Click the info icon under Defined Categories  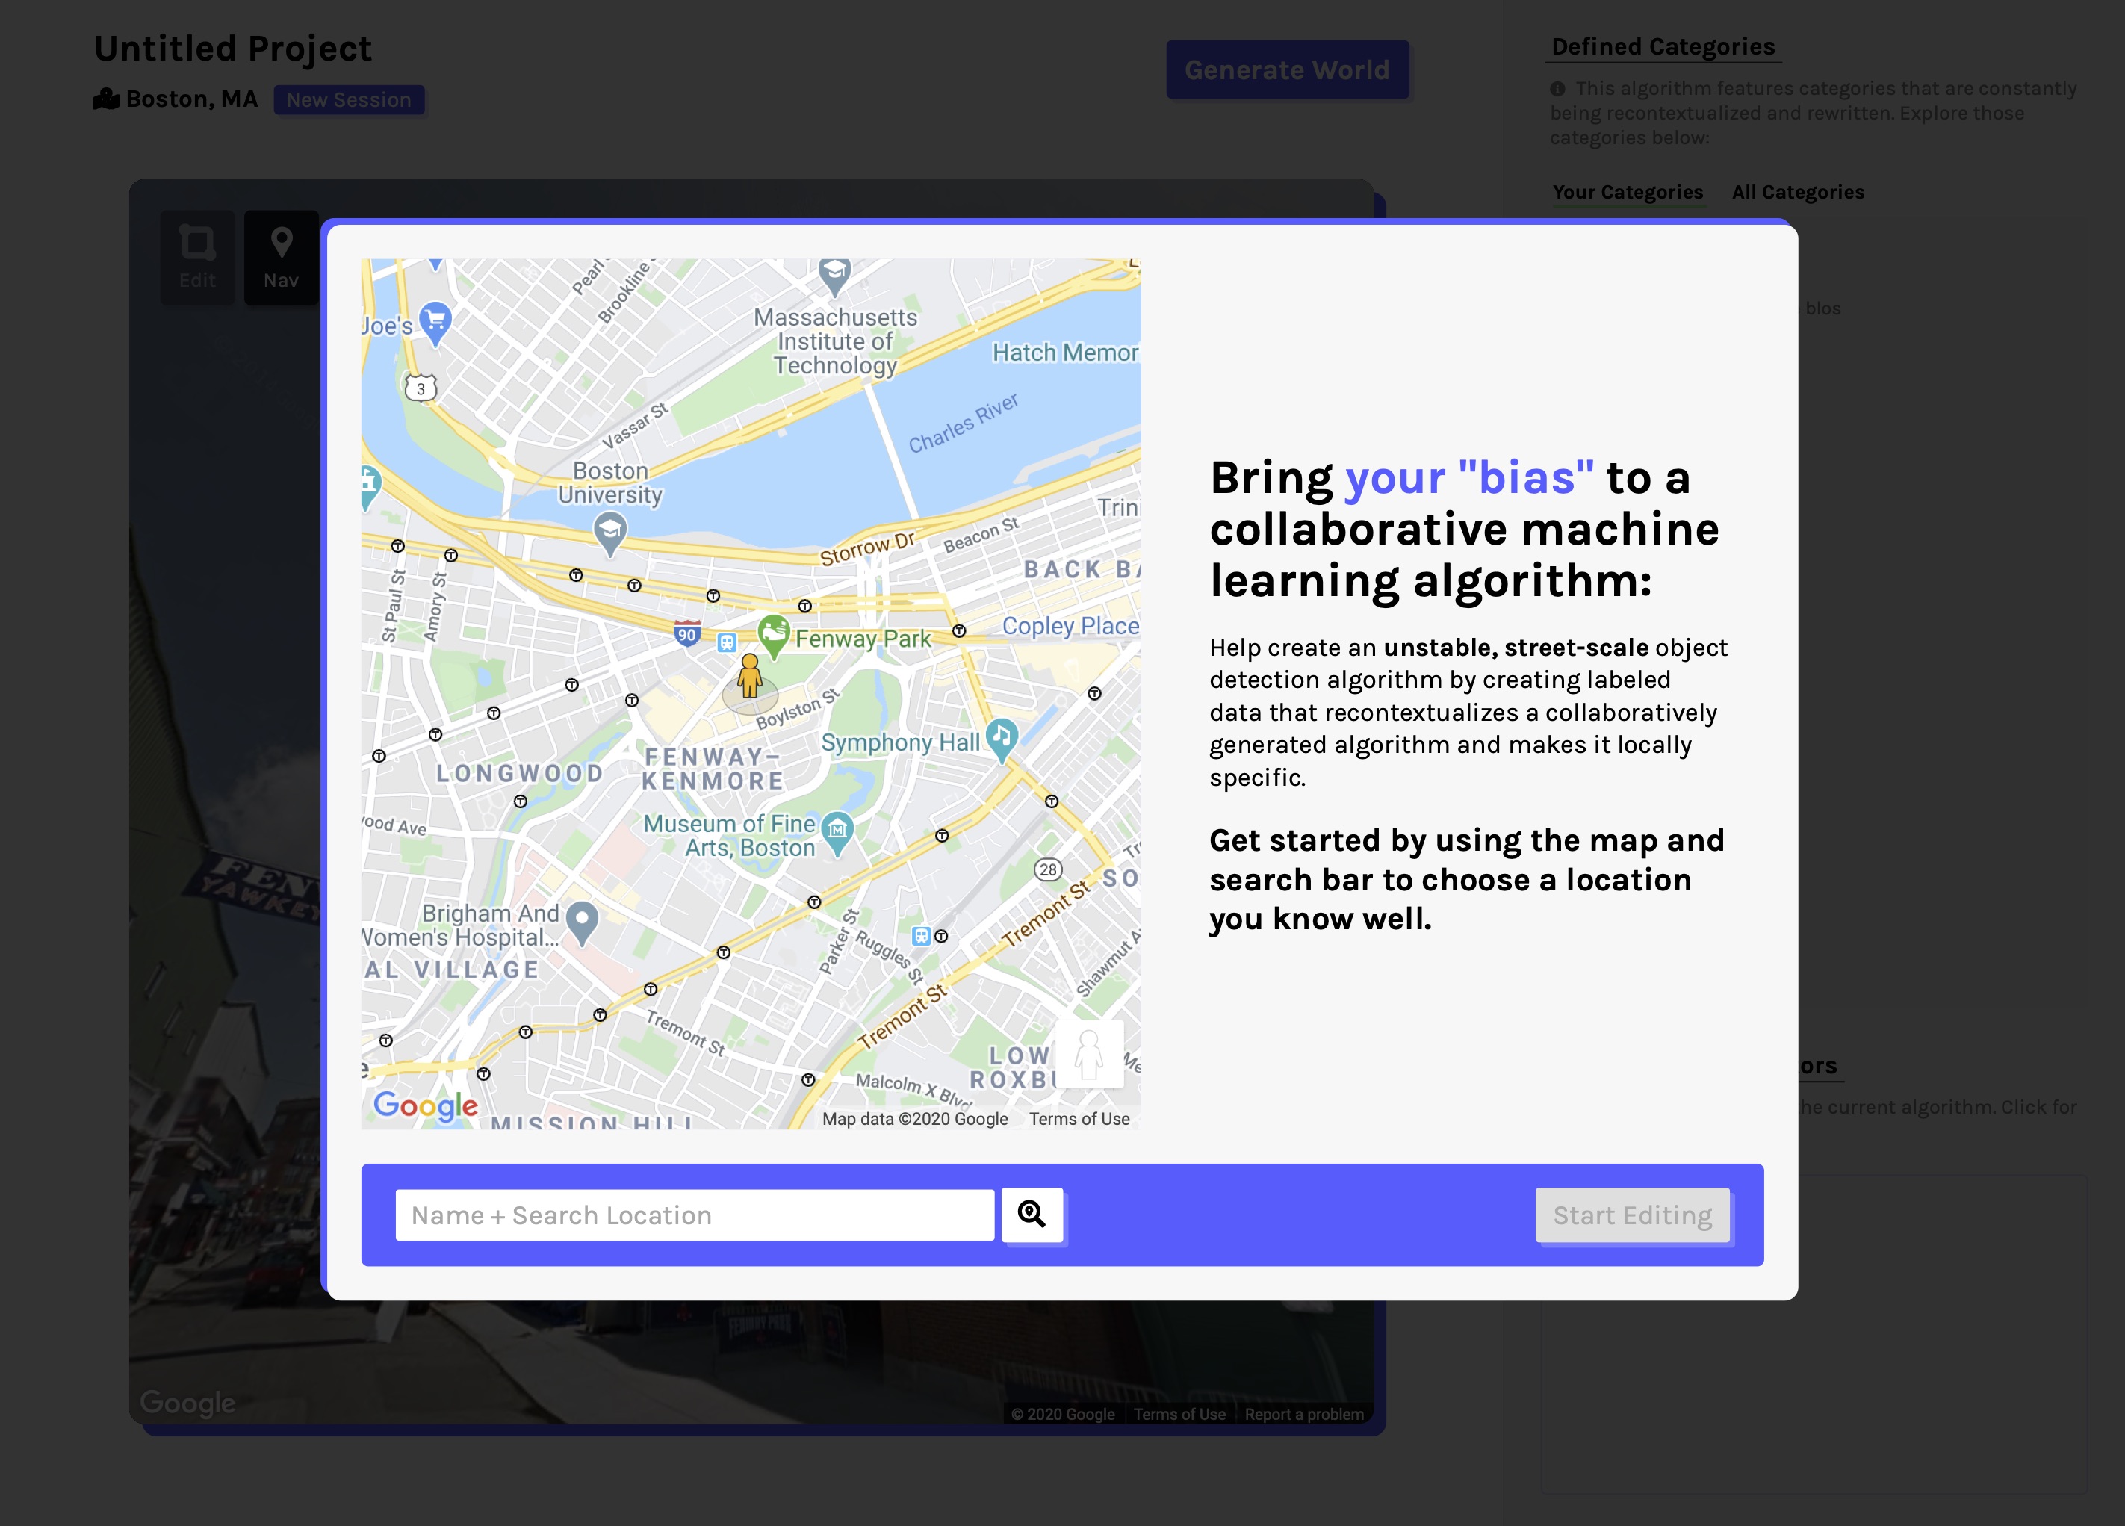[x=1557, y=89]
